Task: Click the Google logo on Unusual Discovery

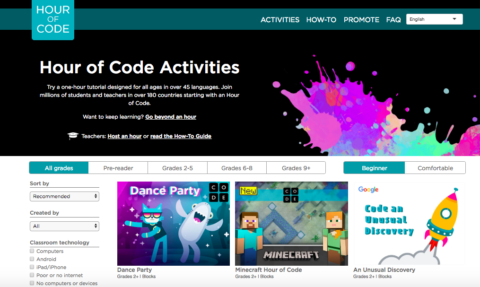Action: coord(368,190)
